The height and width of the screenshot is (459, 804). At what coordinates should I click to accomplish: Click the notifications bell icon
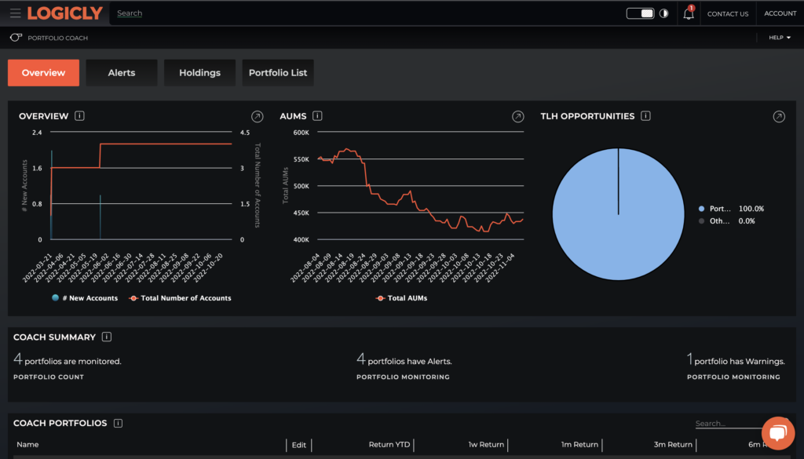tap(689, 13)
